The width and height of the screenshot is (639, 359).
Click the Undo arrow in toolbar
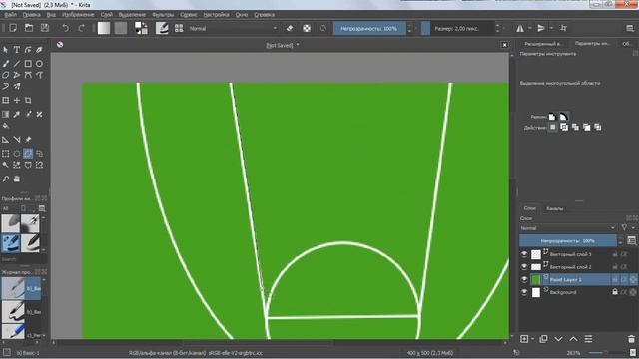65,28
